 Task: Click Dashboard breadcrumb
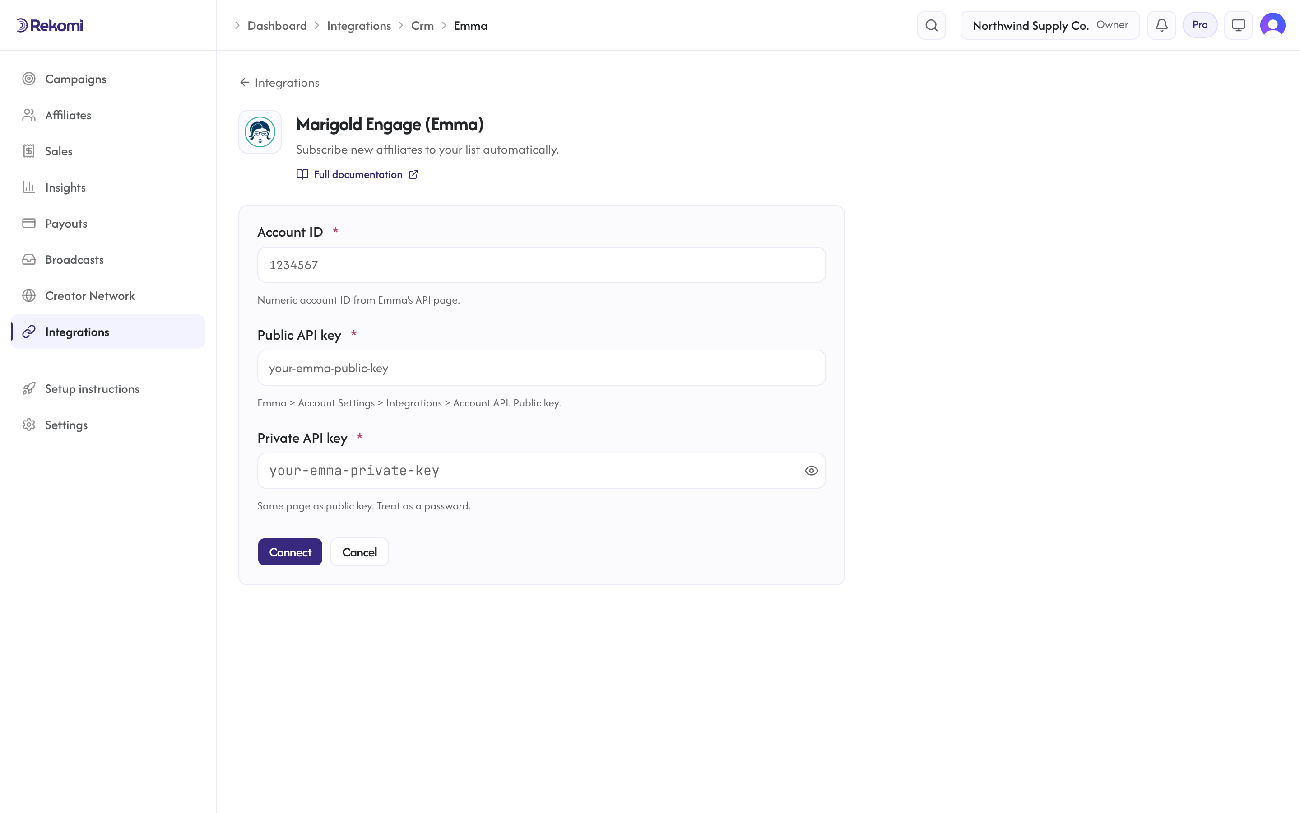tap(277, 26)
